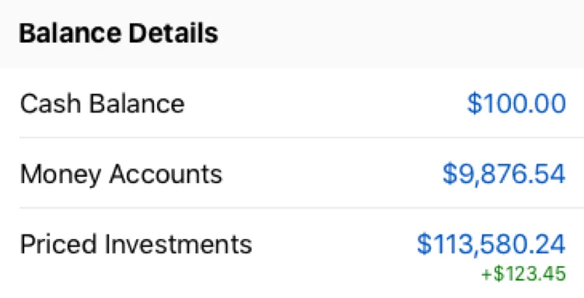Click the word "Money" in the middle row
The image size is (584, 298).
tap(61, 175)
